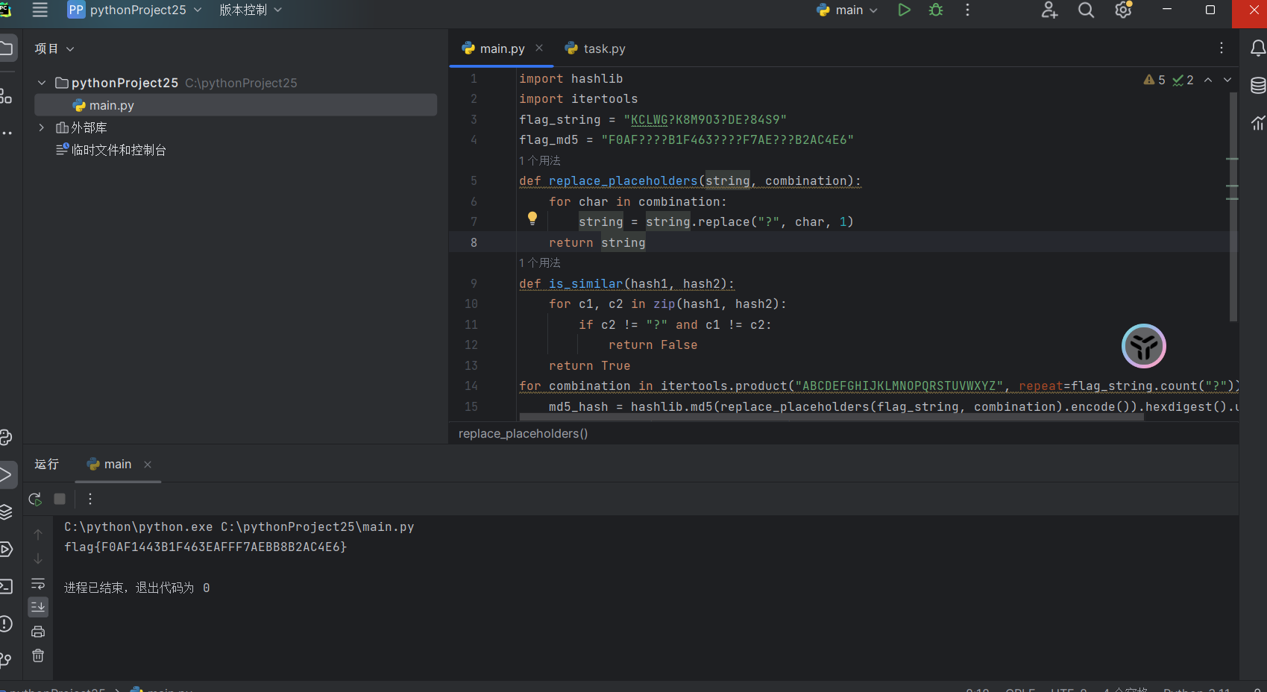The width and height of the screenshot is (1267, 692).
Task: Show more tool windows
Action: [x=6, y=133]
